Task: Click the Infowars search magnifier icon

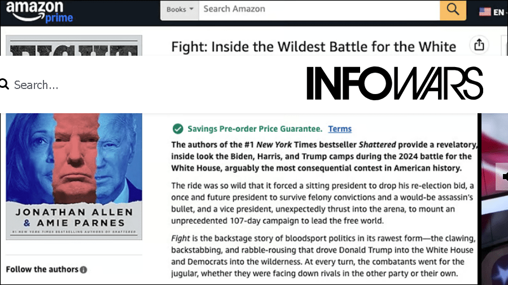Action: pos(5,84)
